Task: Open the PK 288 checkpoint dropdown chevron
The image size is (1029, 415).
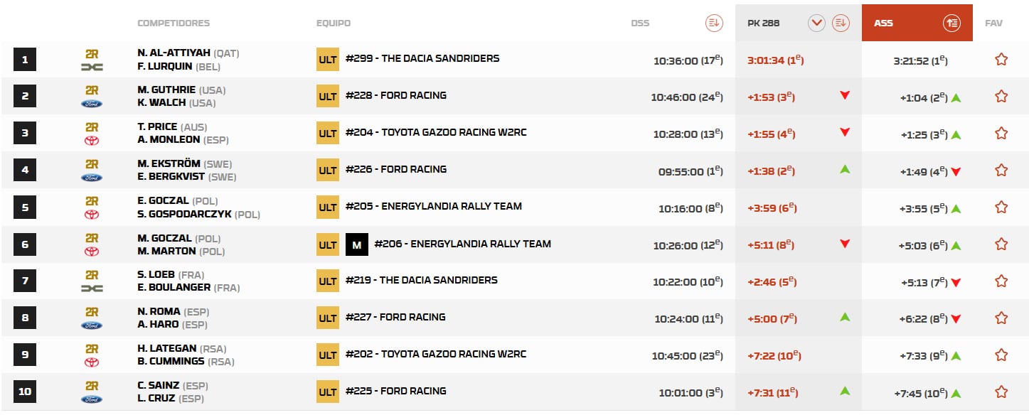Action: point(816,23)
